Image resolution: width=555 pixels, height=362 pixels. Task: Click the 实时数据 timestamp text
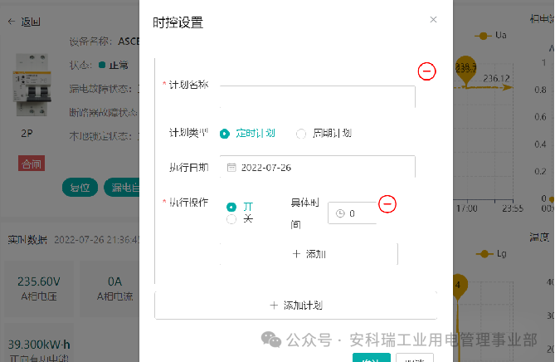[x=97, y=240]
